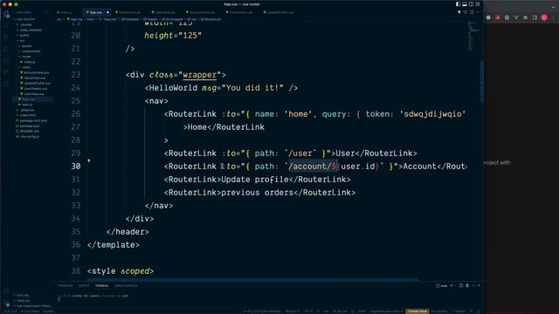The width and height of the screenshot is (559, 314).
Task: Collapse the views folder
Action: (26, 67)
